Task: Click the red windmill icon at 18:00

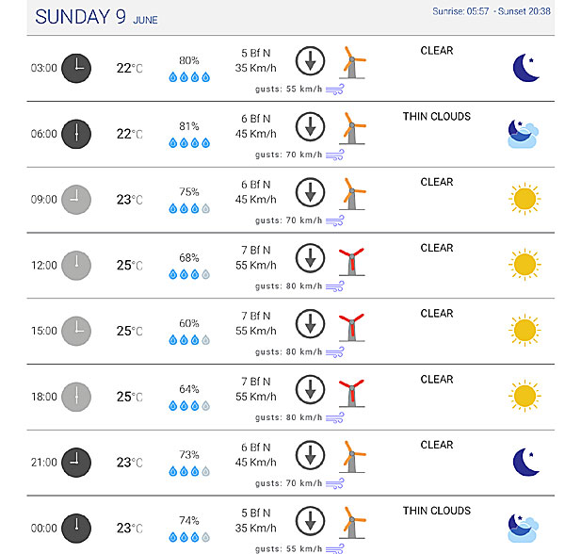Action: pos(351,393)
